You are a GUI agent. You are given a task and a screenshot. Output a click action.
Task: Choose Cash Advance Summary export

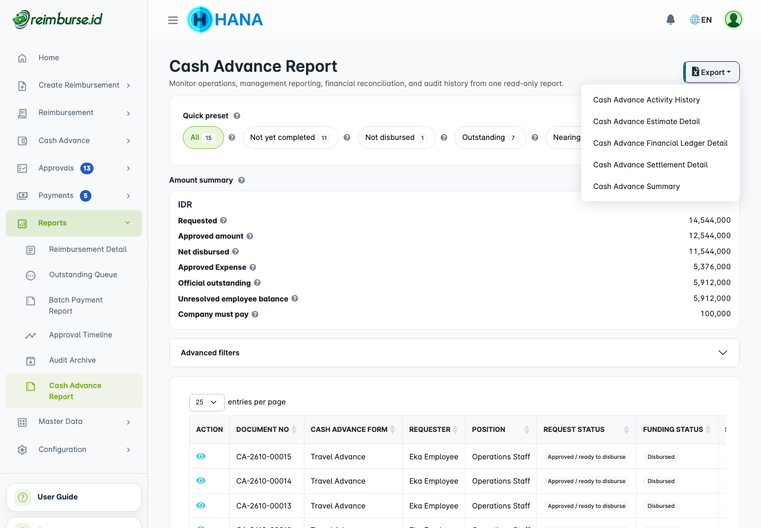click(661, 186)
